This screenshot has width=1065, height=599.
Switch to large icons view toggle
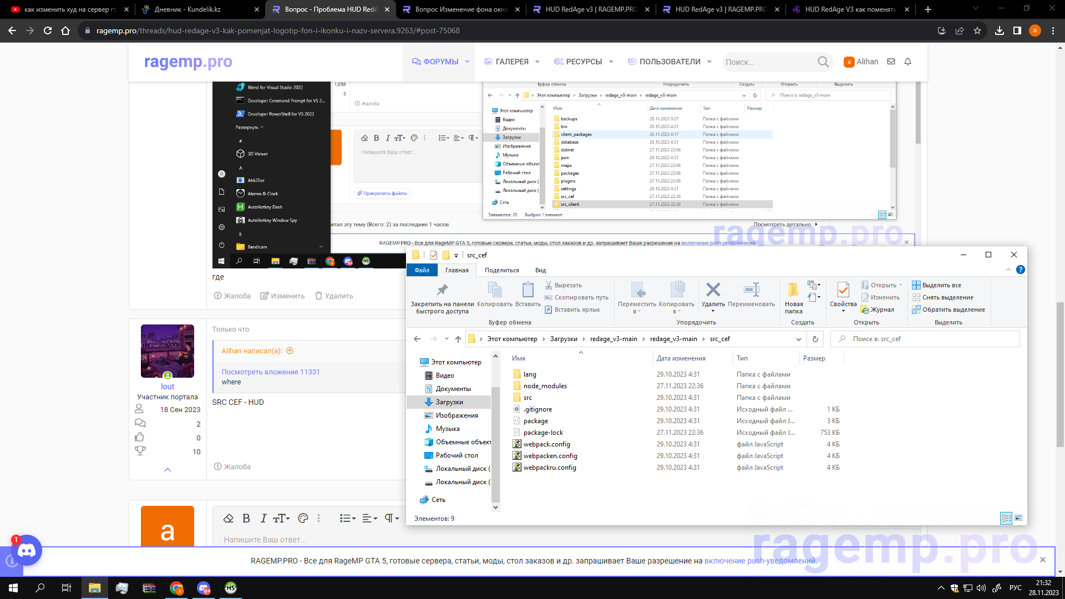(1018, 518)
